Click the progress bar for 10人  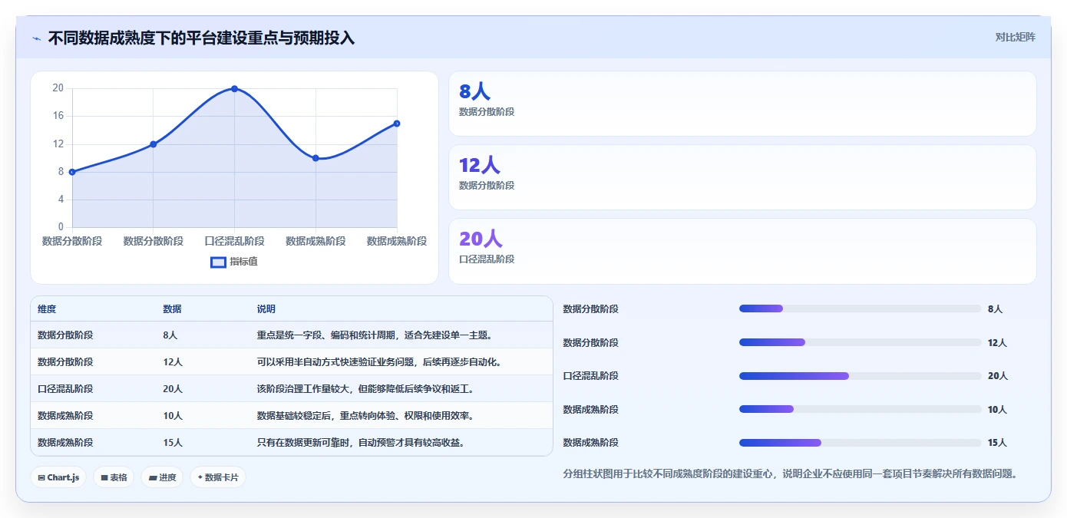tap(860, 409)
